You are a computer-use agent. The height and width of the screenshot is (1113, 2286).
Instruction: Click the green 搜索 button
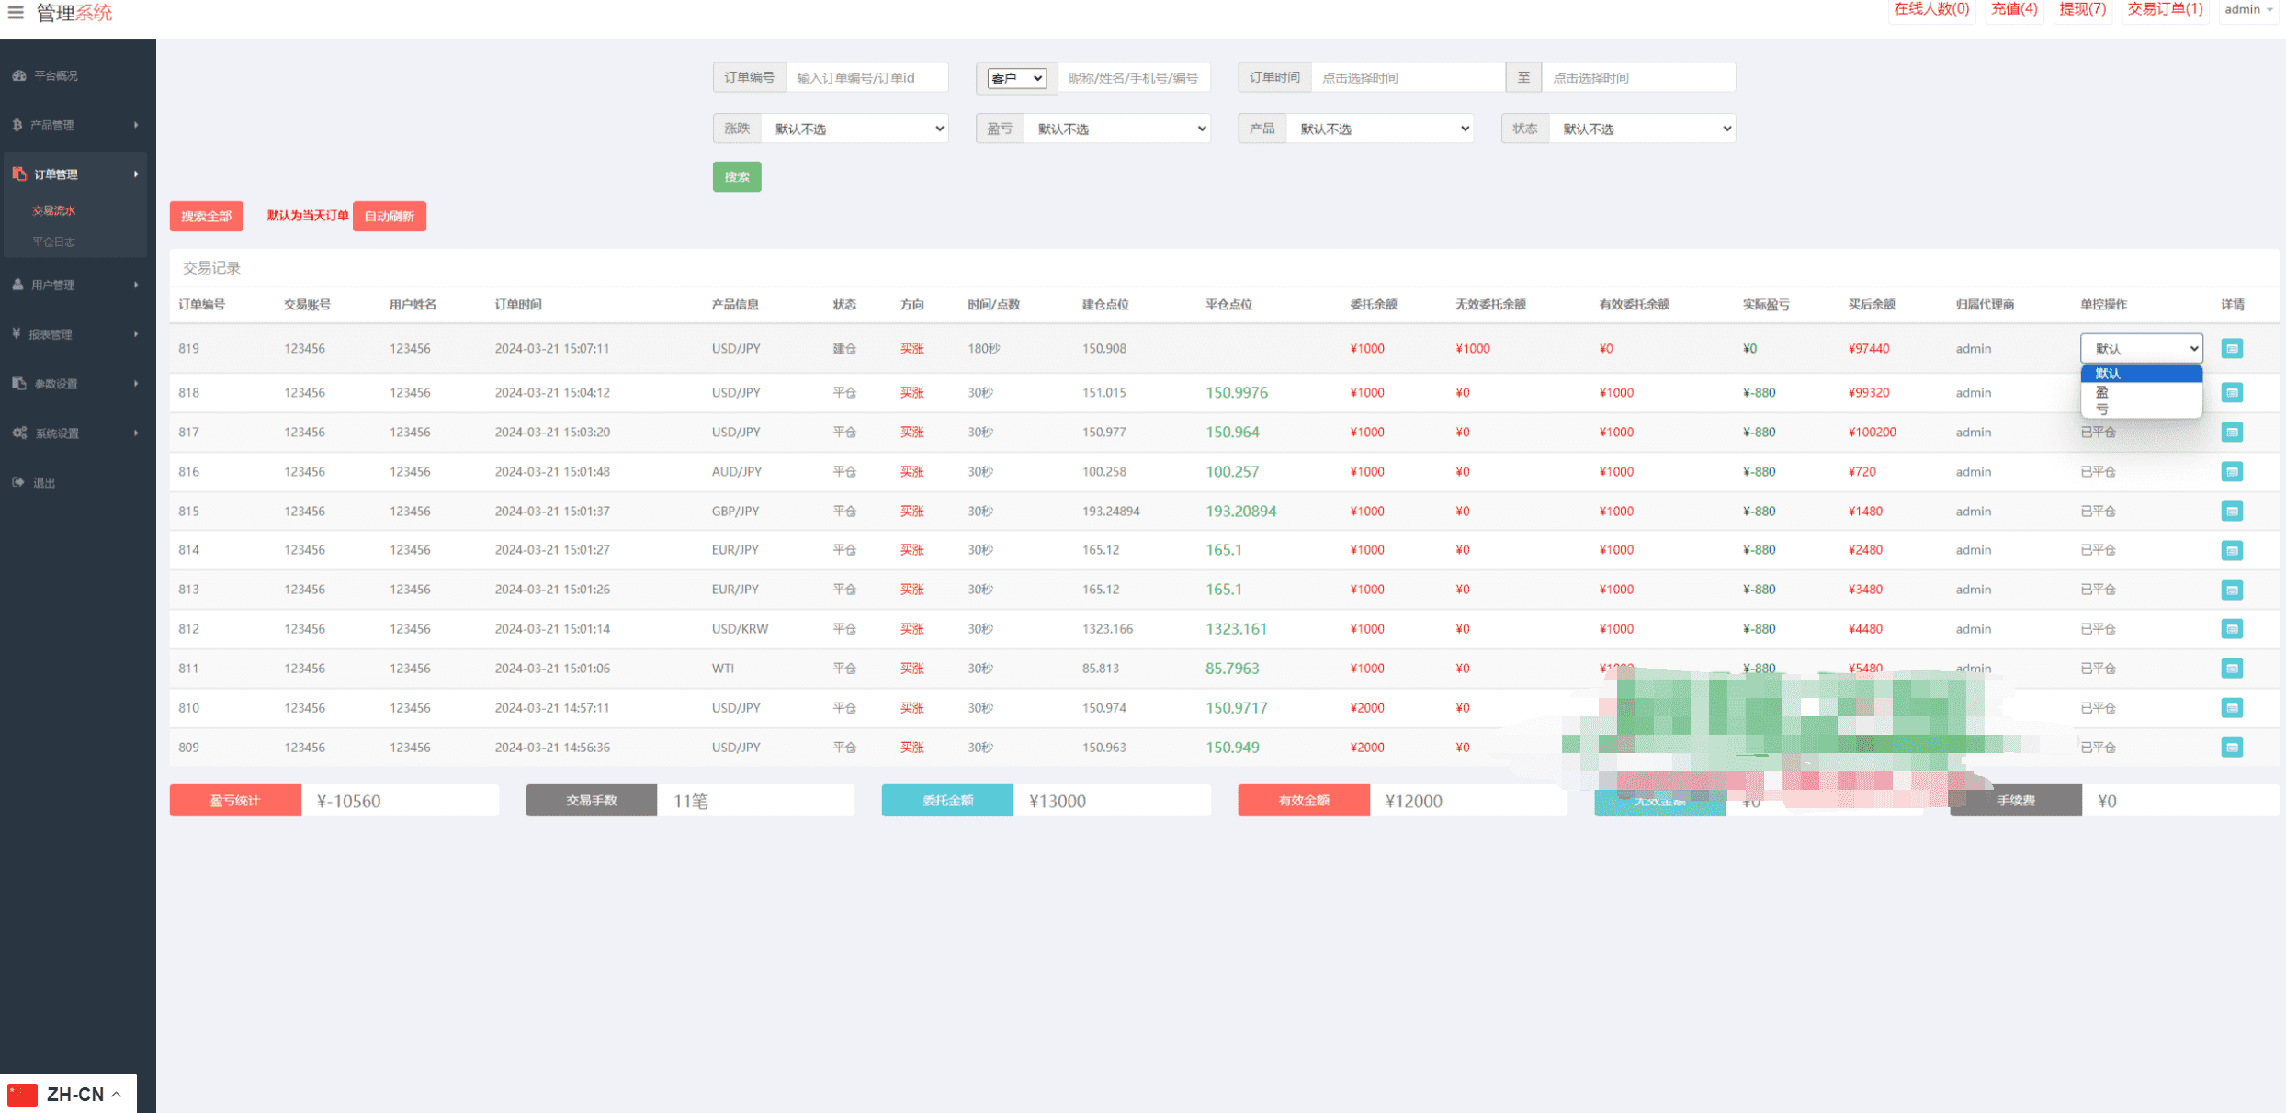coord(737,177)
